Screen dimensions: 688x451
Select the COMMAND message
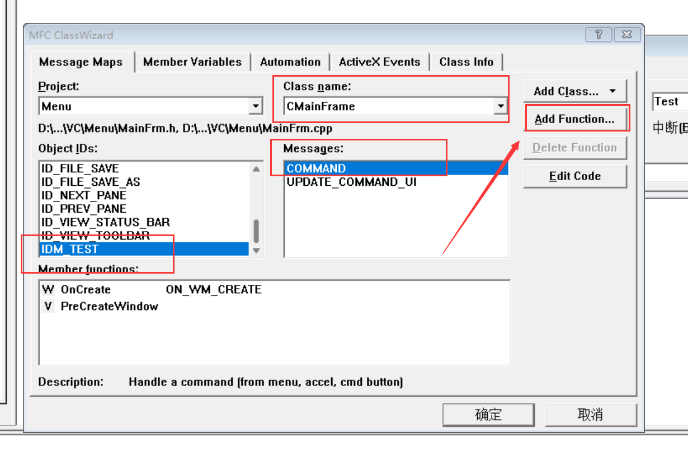(x=396, y=168)
